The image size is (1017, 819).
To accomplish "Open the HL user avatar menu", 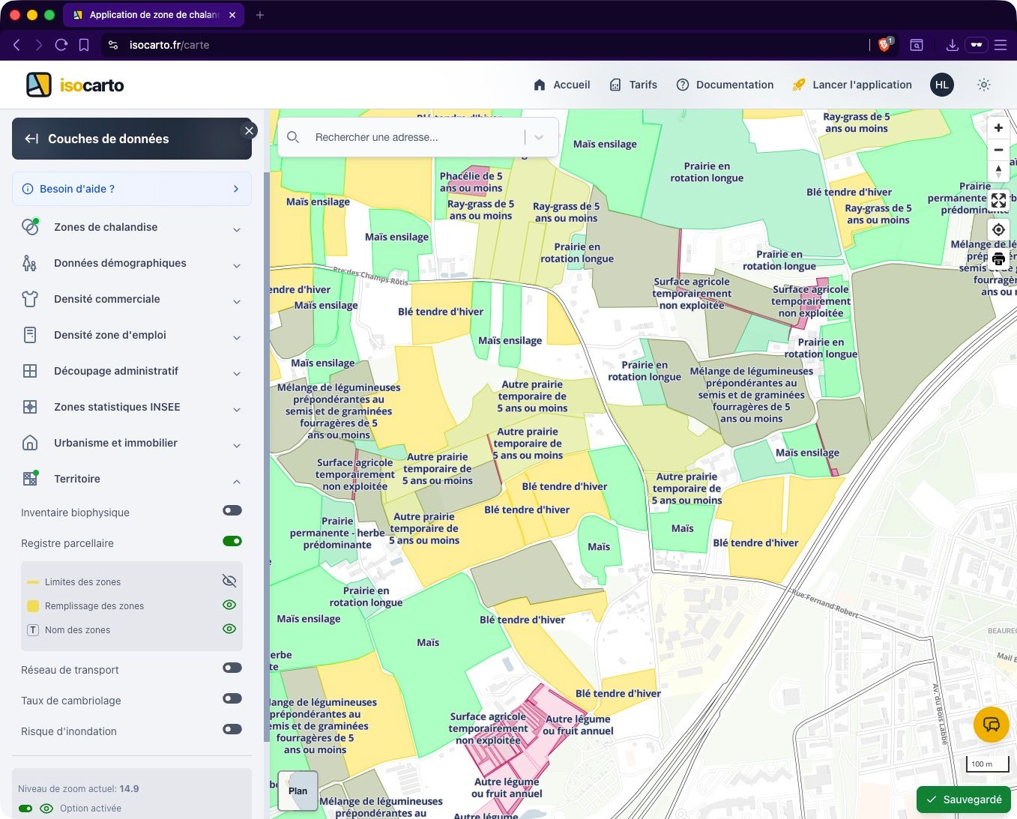I will tap(942, 85).
